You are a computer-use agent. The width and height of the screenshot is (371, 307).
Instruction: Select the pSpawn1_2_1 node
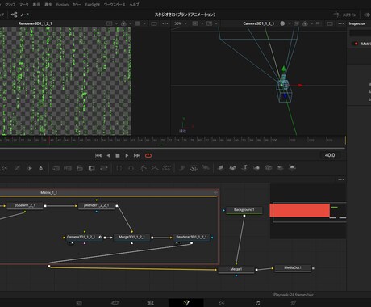pyautogui.click(x=25, y=205)
